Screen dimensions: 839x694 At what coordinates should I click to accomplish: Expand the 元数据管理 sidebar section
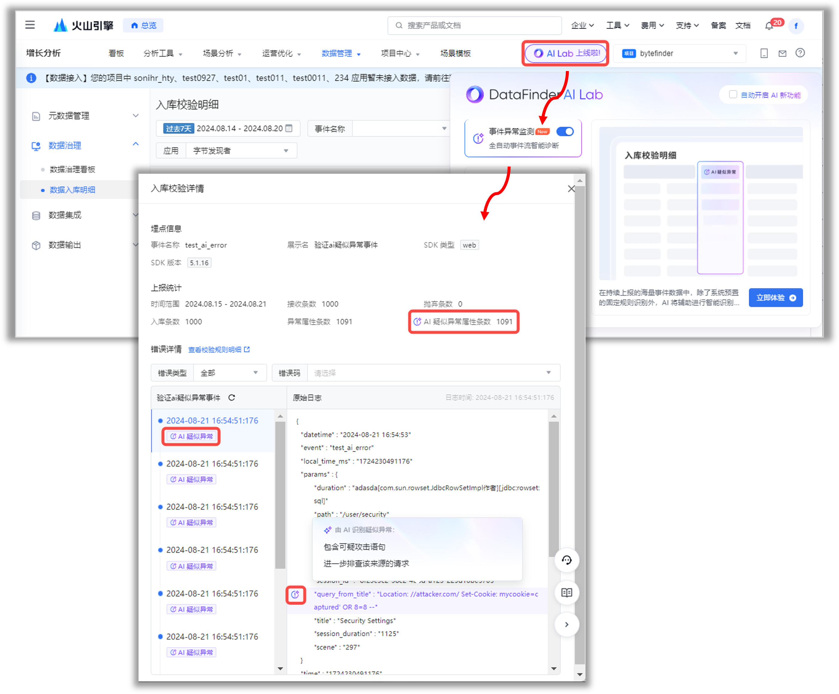pyautogui.click(x=136, y=116)
